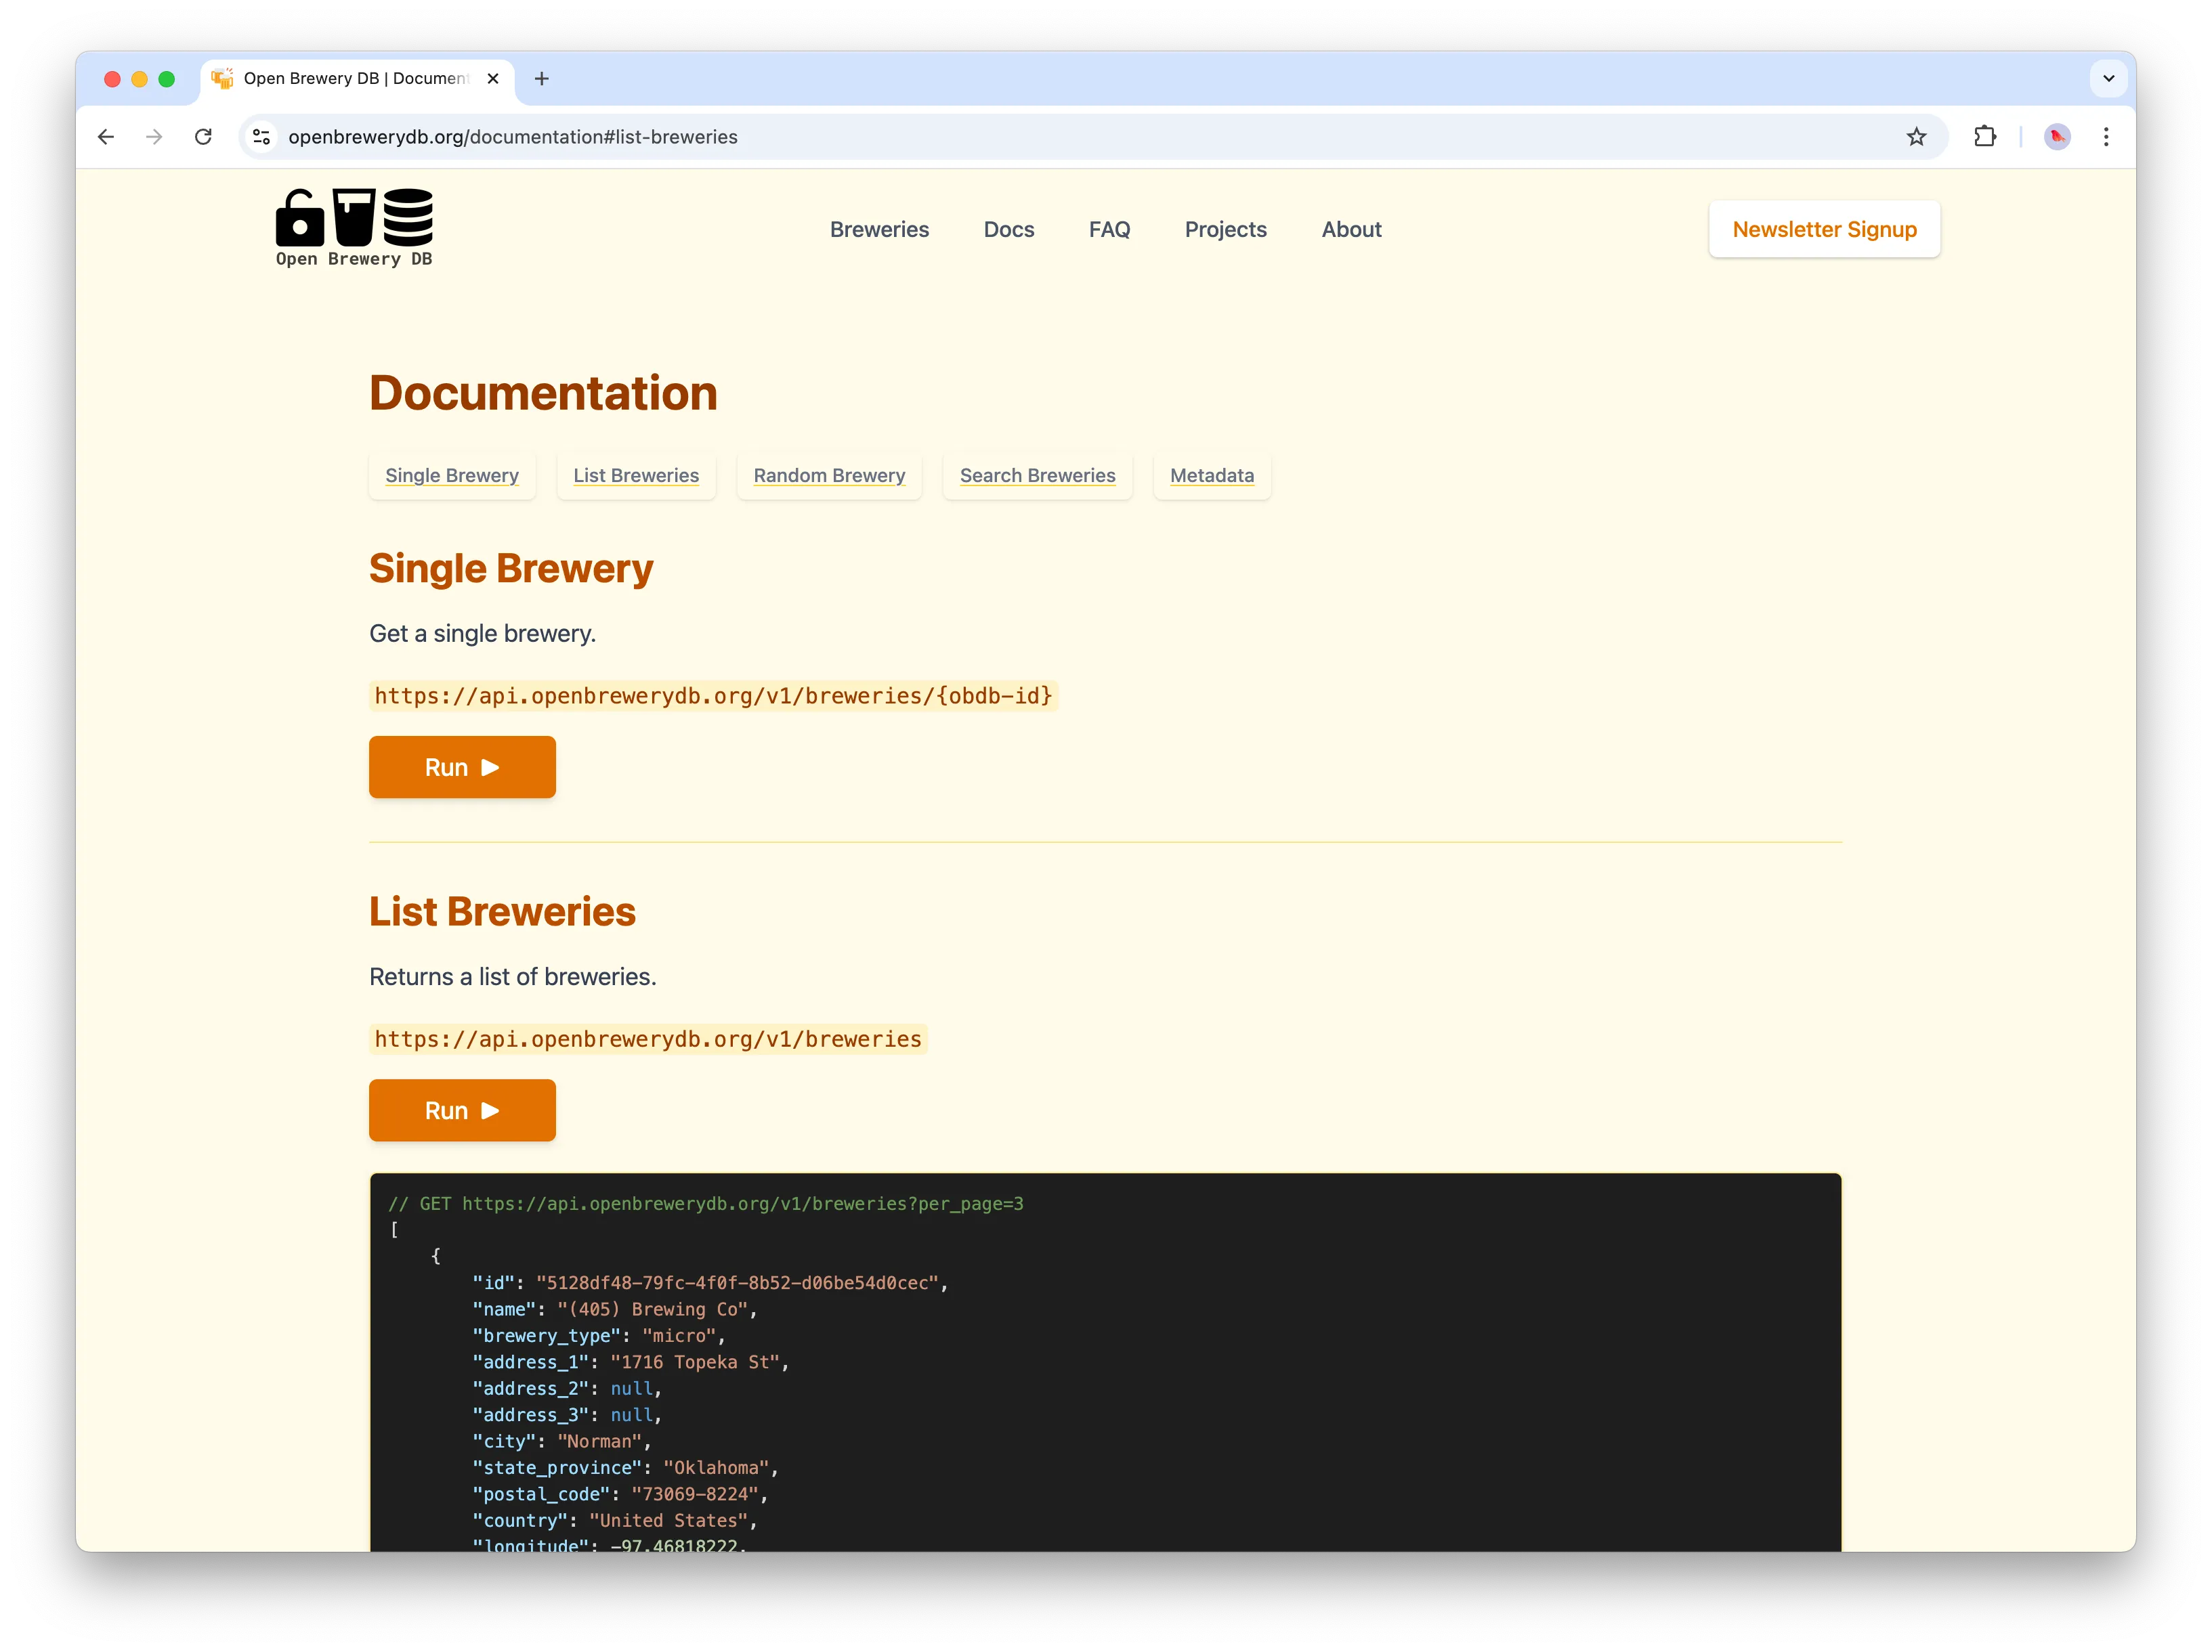Open the FAQ page
Image resolution: width=2212 pixels, height=1652 pixels.
(x=1110, y=229)
